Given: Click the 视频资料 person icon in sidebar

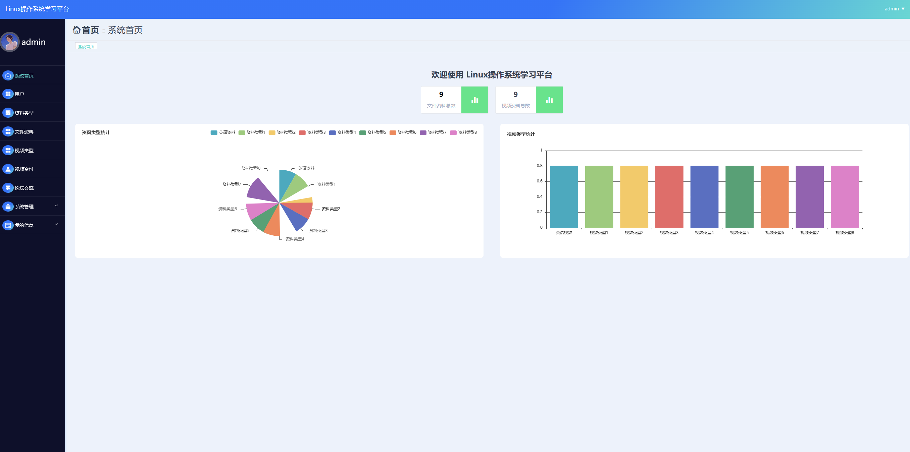Looking at the screenshot, I should point(8,169).
